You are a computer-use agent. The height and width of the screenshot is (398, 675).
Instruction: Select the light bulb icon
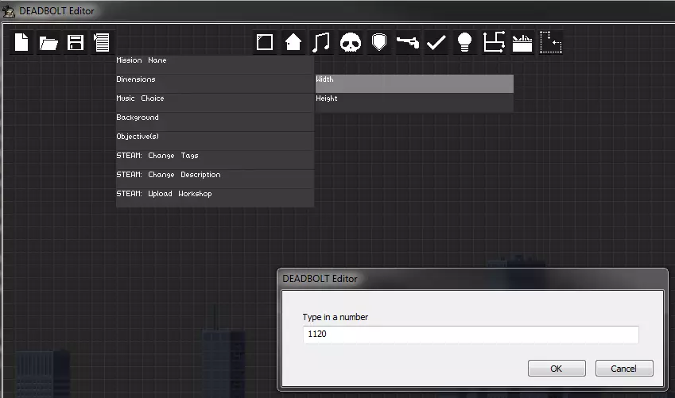464,43
